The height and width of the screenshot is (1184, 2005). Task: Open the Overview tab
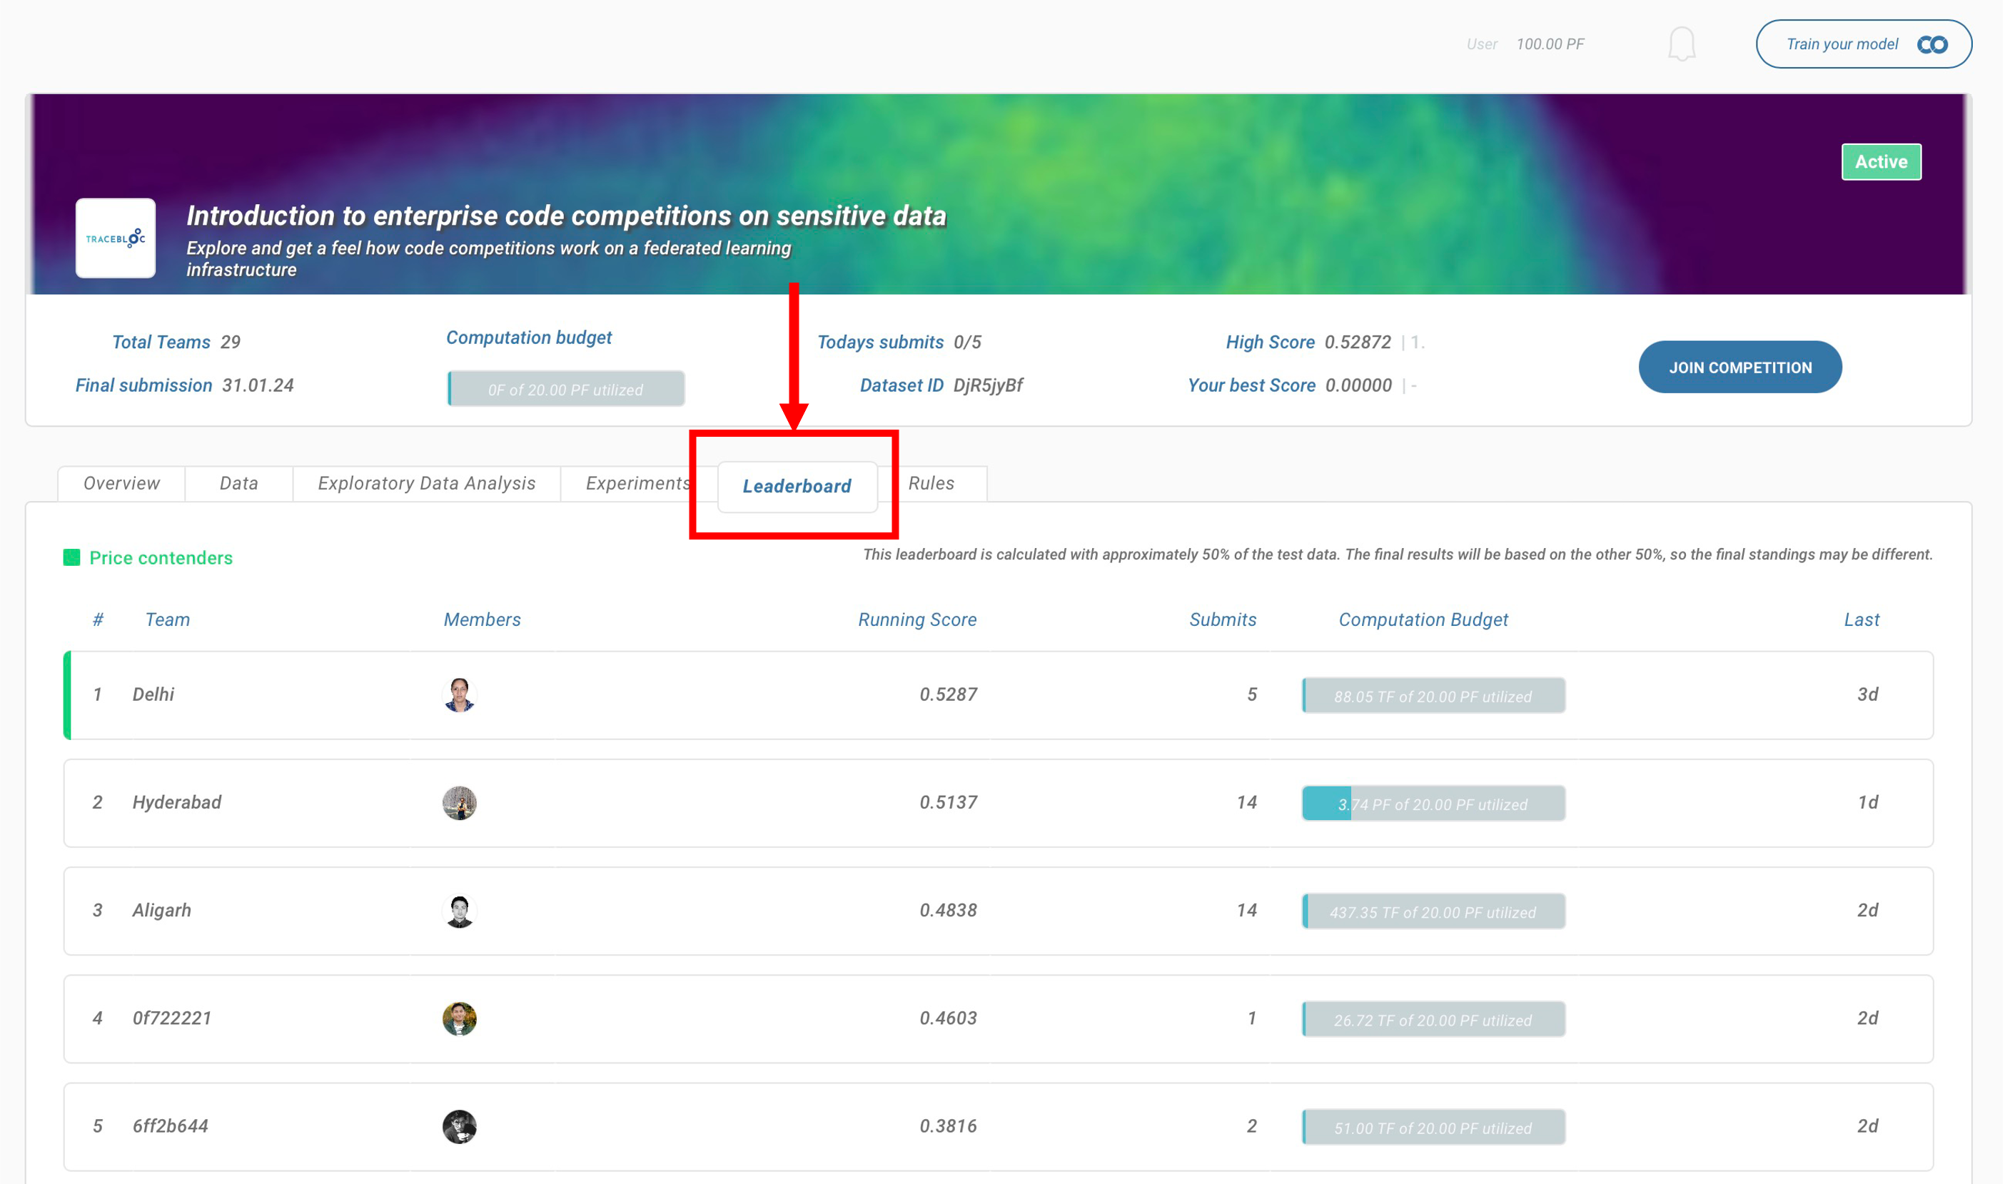[121, 483]
